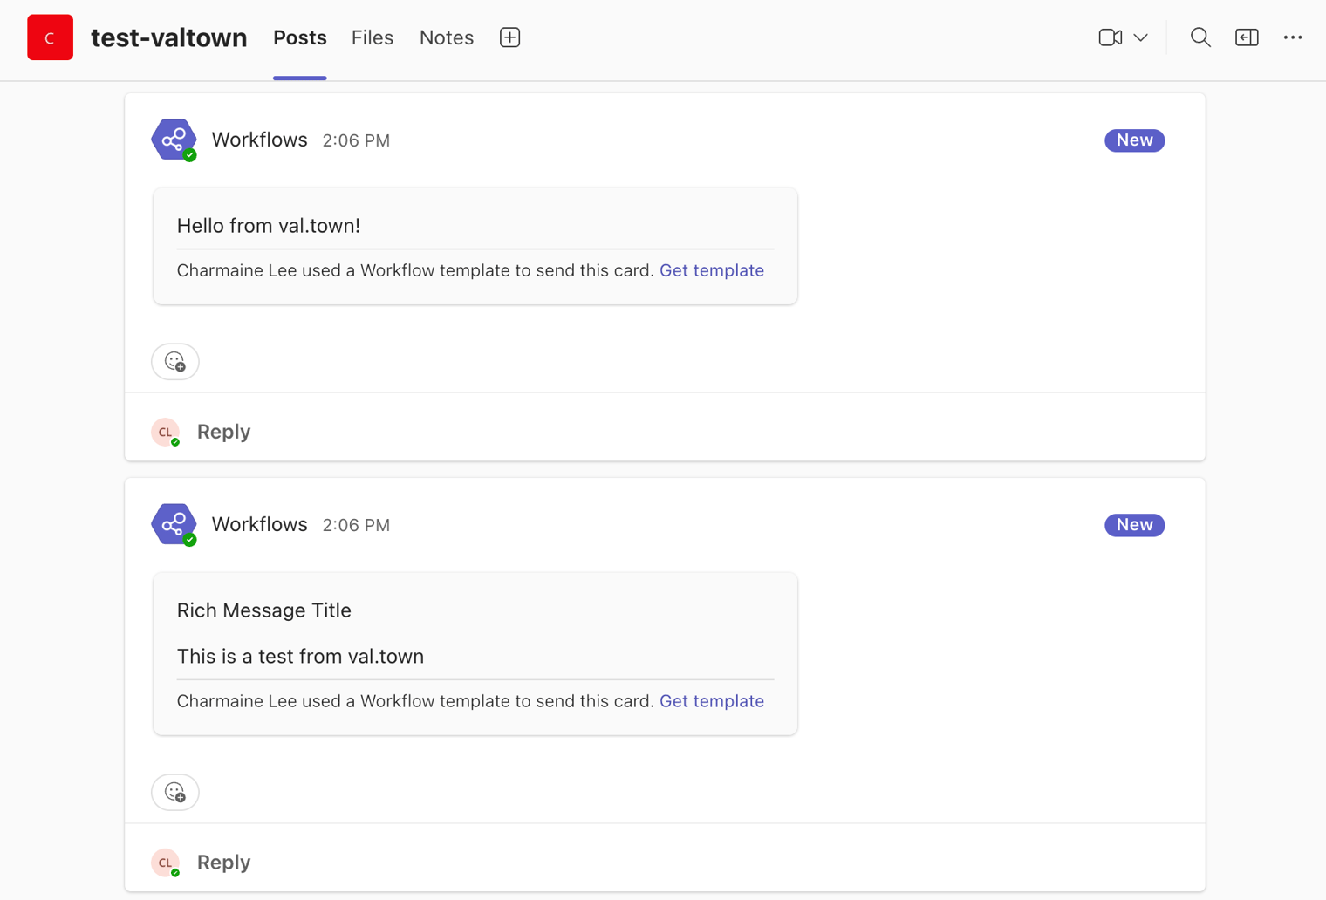Switch to the Files tab
This screenshot has width=1326, height=900.
coord(373,37)
